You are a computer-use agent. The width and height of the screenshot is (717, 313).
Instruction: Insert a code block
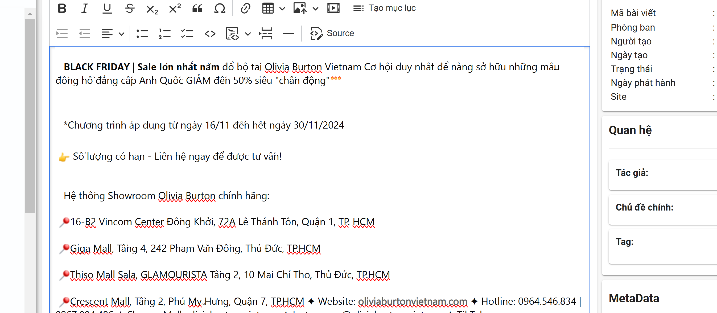[232, 34]
